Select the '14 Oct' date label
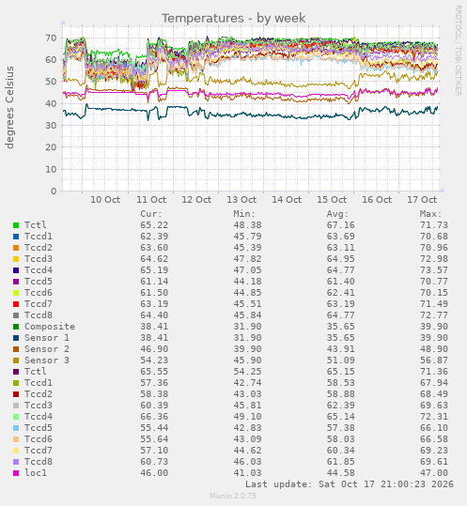The image size is (467, 506). 287,200
